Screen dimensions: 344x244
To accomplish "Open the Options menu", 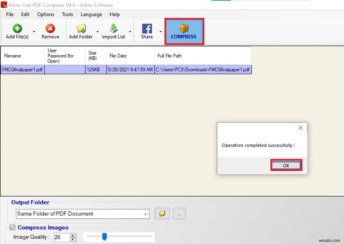I will (x=46, y=15).
